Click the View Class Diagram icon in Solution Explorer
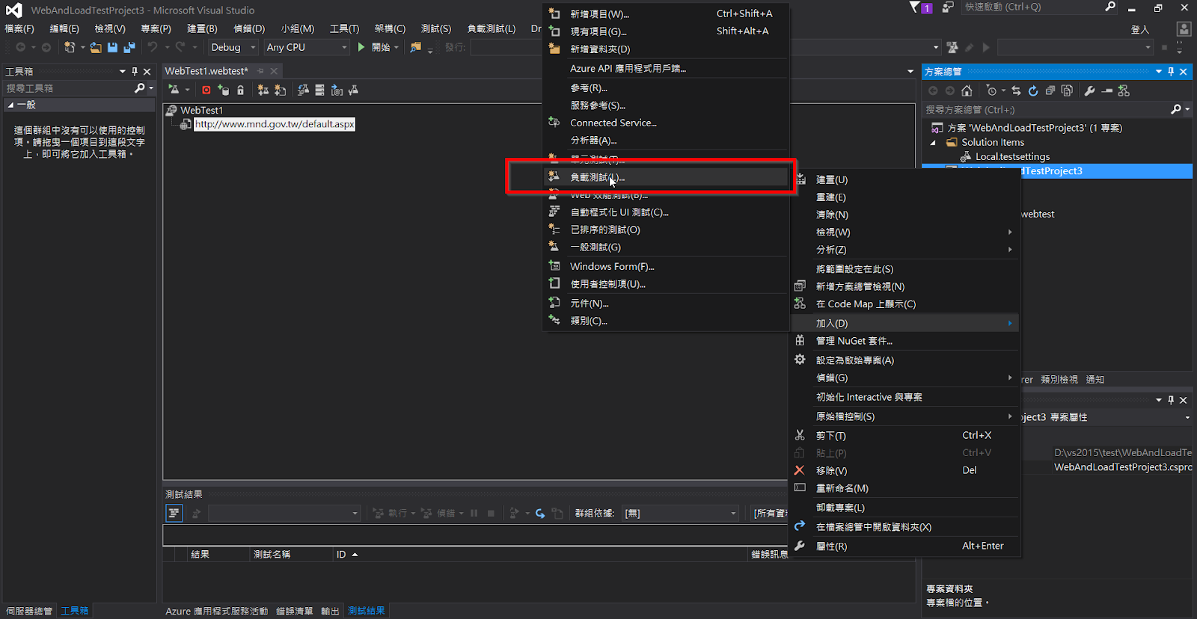 pos(1124,90)
